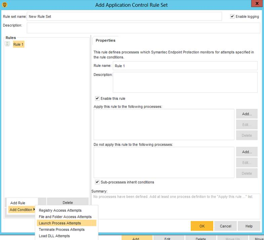Select Registry Access Attempts condition
The width and height of the screenshot is (264, 240).
point(60,210)
